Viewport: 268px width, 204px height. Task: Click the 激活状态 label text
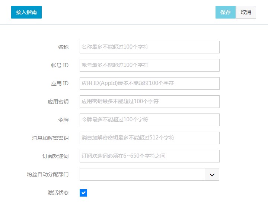[58, 193]
